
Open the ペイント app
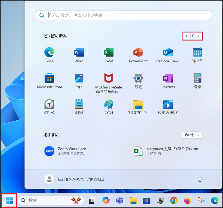tap(109, 107)
